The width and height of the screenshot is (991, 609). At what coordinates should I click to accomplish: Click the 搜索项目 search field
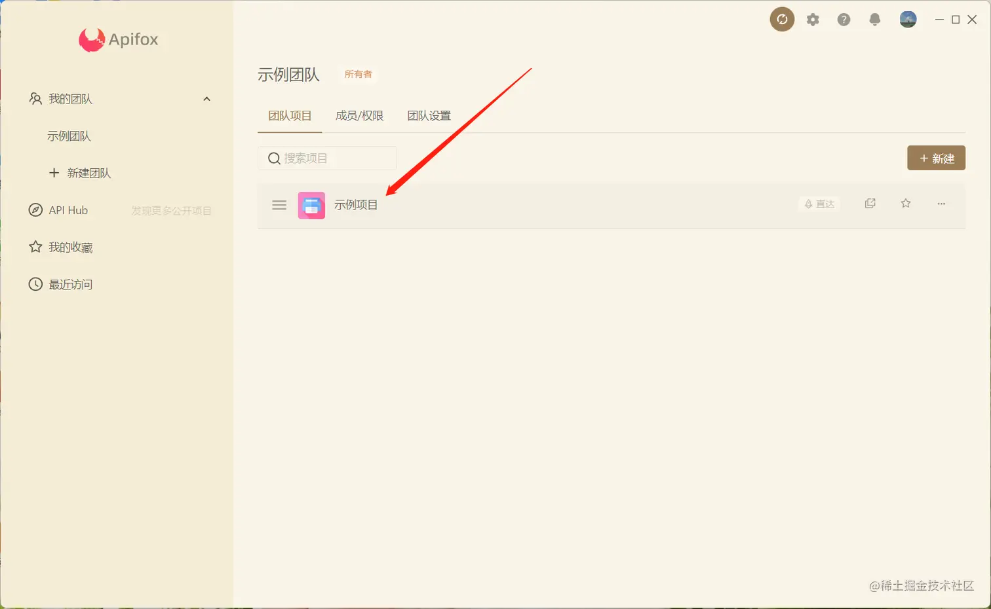pos(327,158)
